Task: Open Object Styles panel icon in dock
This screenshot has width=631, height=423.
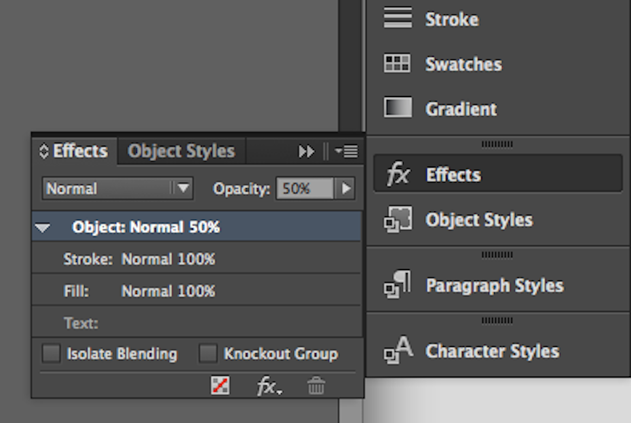Action: click(x=398, y=220)
